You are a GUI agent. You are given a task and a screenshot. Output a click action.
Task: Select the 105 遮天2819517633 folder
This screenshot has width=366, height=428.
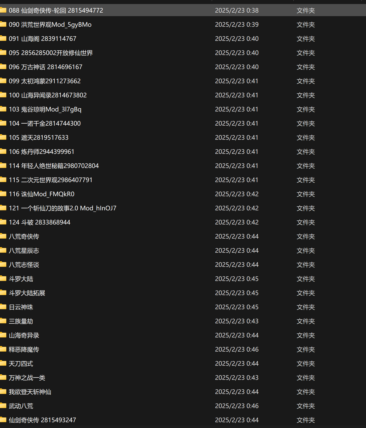tap(39, 137)
